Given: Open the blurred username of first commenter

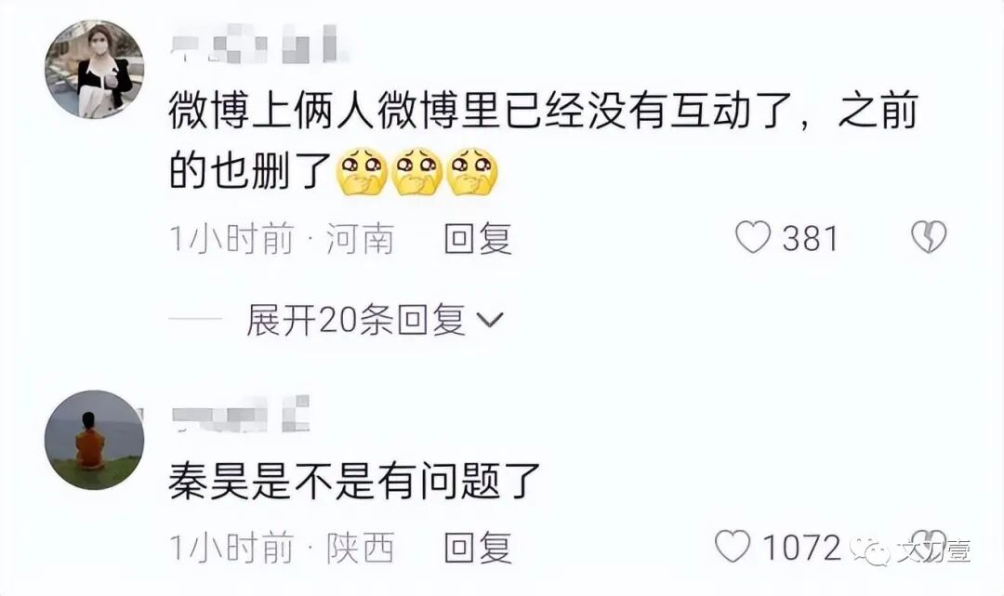Looking at the screenshot, I should pos(259,44).
